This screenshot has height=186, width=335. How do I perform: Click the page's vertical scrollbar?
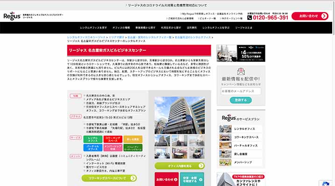click(334, 18)
